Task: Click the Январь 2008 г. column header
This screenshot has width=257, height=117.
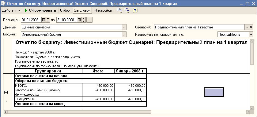Action: 130,71
